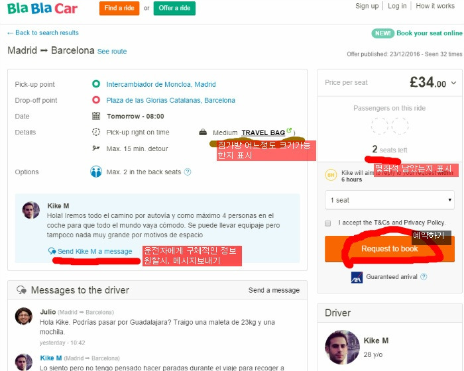The height and width of the screenshot is (371, 464).
Task: Click Send a message in messages header
Action: (x=274, y=290)
